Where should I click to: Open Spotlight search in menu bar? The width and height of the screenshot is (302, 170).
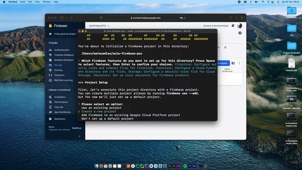(268, 2)
